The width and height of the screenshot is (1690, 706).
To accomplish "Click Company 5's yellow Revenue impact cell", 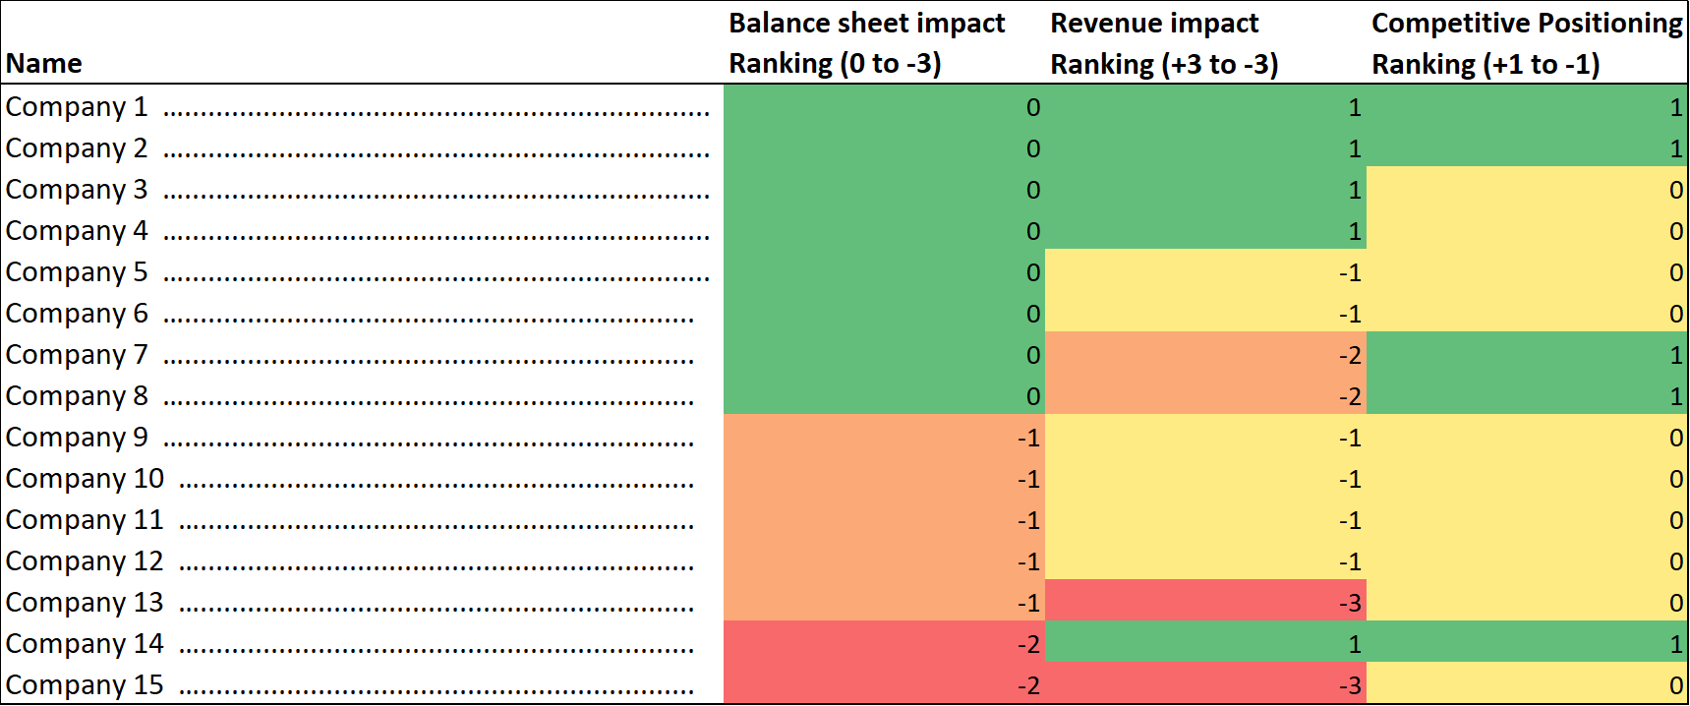I will coord(1205,271).
